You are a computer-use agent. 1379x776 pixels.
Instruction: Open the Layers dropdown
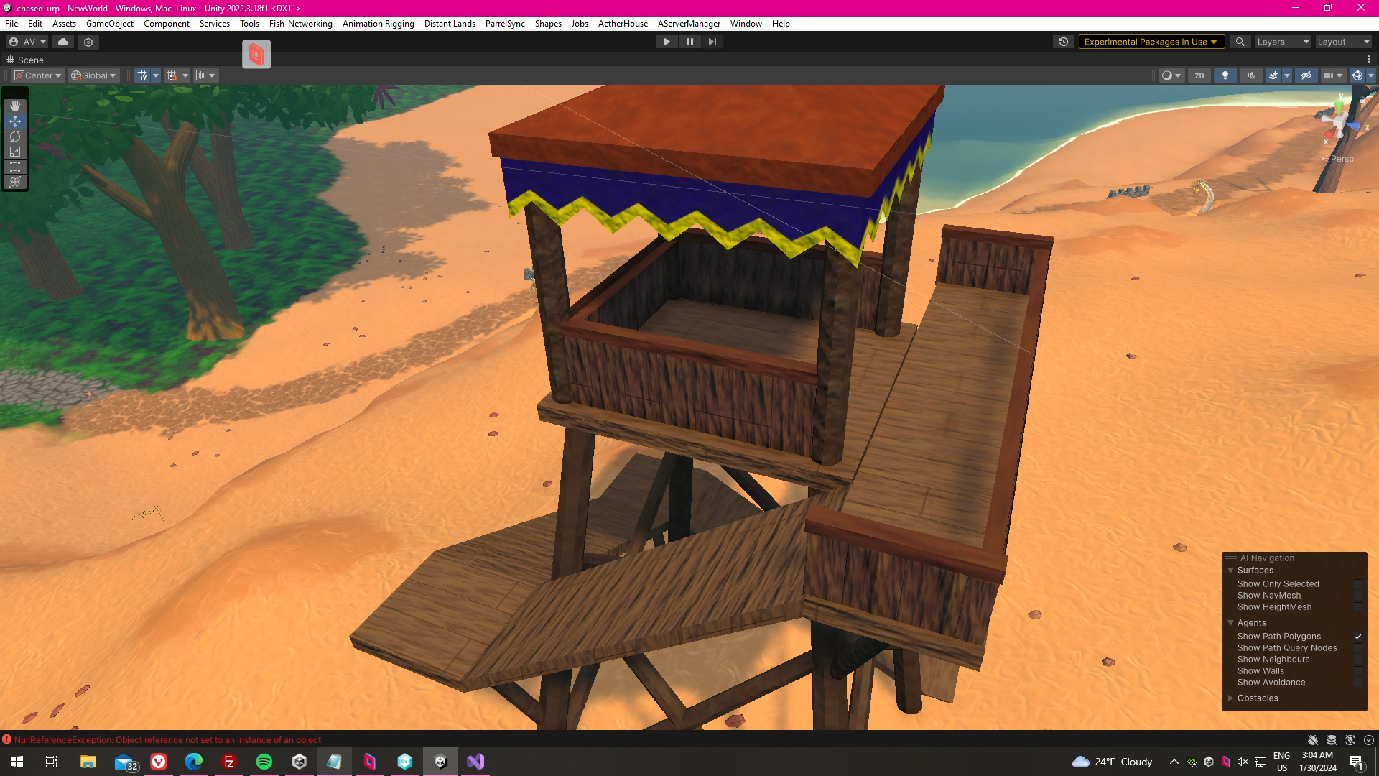[1282, 42]
